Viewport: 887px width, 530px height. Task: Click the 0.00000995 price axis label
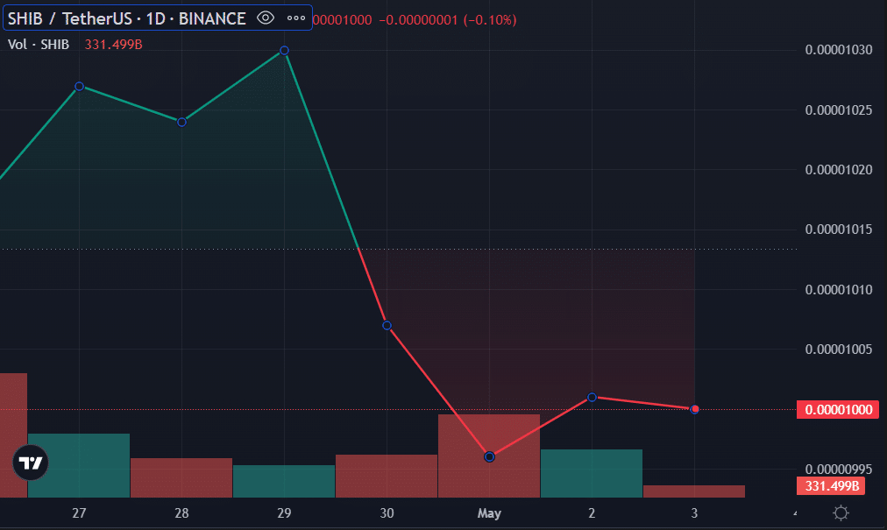point(838,469)
